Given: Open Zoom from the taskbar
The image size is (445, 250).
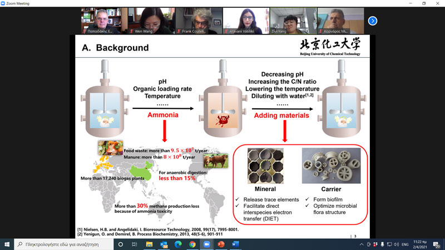Looking at the screenshot, I should pyautogui.click(x=206, y=244).
